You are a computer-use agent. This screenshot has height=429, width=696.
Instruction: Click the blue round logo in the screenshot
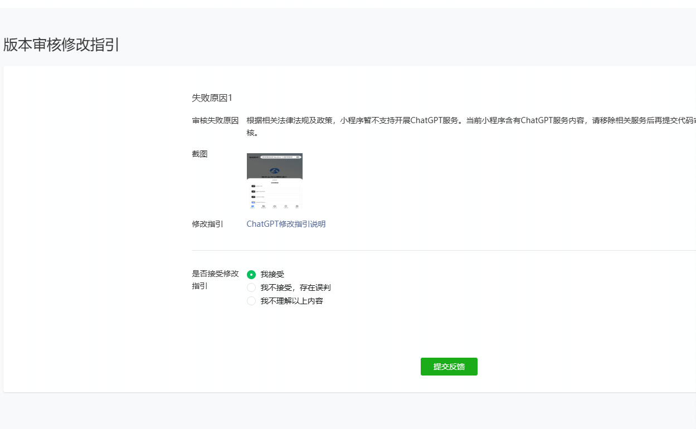tap(274, 170)
